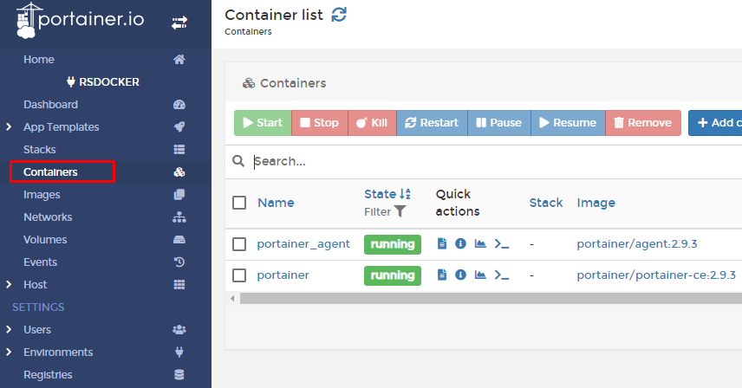Open the portainer/portainer-ce:2.9.3 image link

(656, 275)
